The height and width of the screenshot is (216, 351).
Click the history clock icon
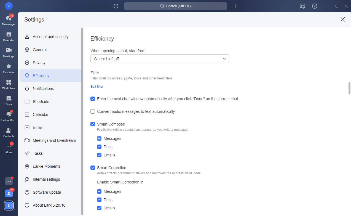tap(116, 6)
